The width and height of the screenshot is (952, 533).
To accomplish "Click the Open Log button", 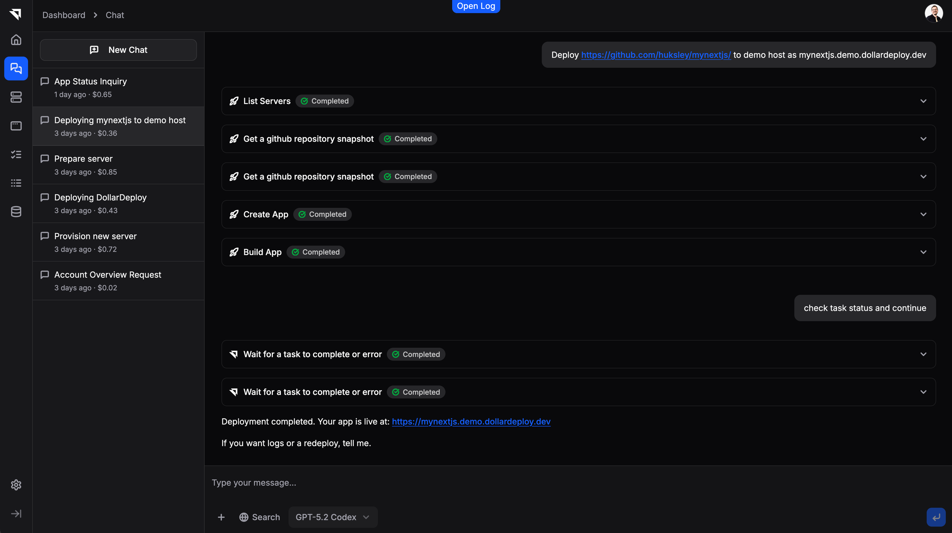I will 476,6.
